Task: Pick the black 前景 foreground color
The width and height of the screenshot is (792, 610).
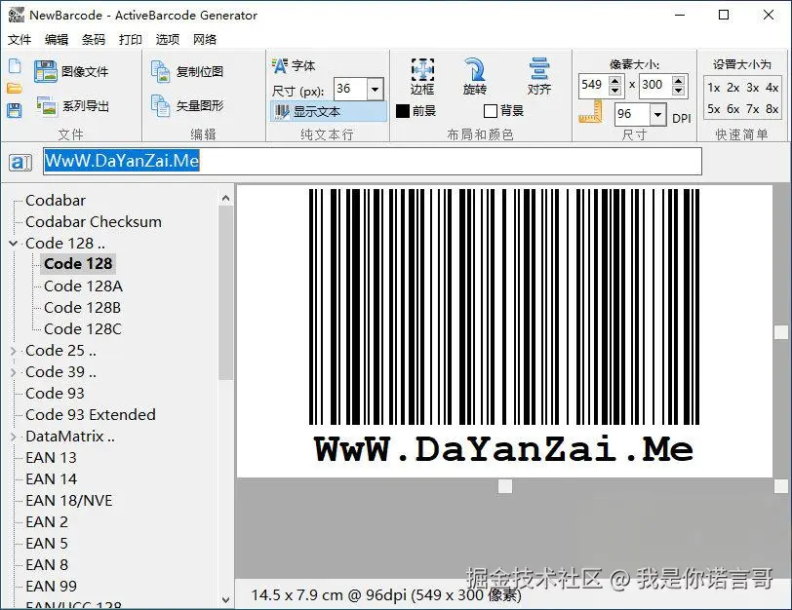Action: point(403,111)
